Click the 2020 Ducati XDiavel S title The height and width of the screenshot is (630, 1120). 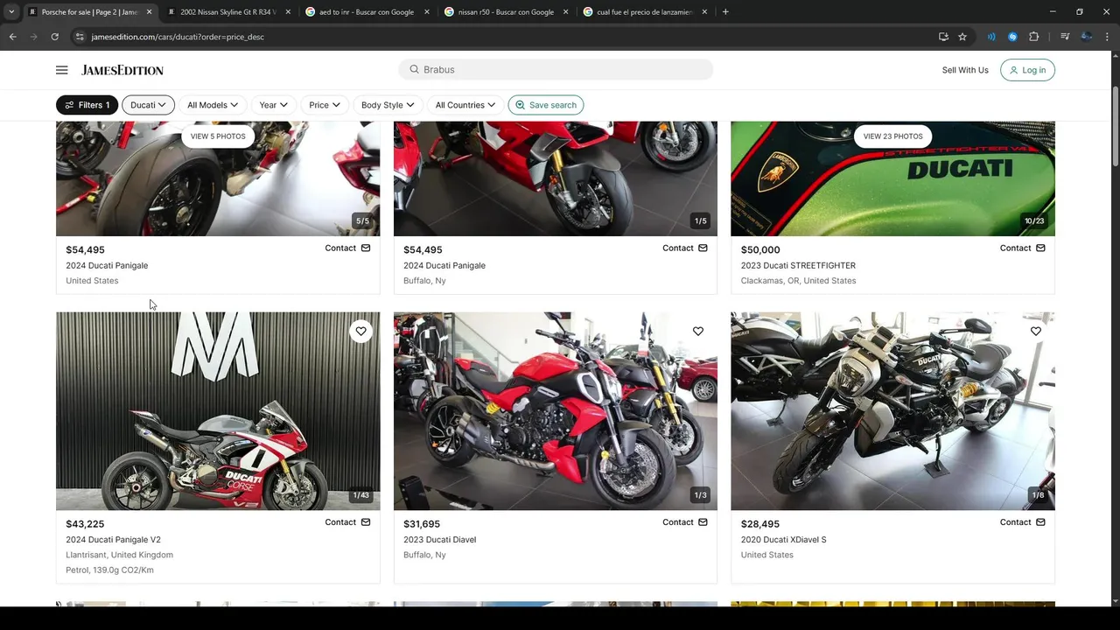(x=783, y=540)
